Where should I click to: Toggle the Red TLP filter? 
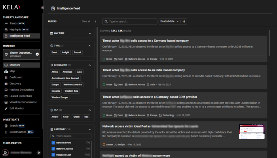pyautogui.click(x=86, y=117)
